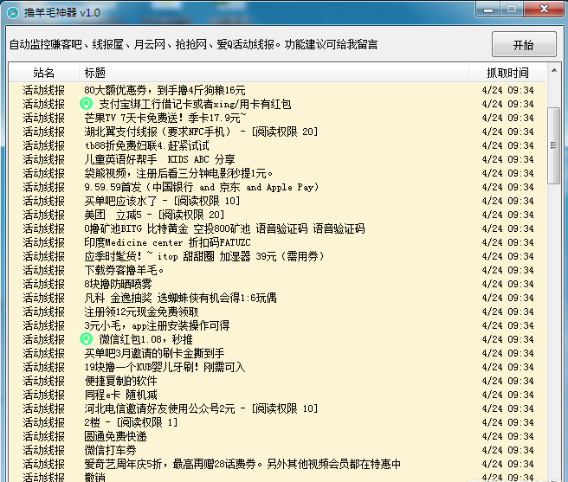This screenshot has width=568, height=482.
Task: Select row 圆通免费快递
Action: coord(277,436)
